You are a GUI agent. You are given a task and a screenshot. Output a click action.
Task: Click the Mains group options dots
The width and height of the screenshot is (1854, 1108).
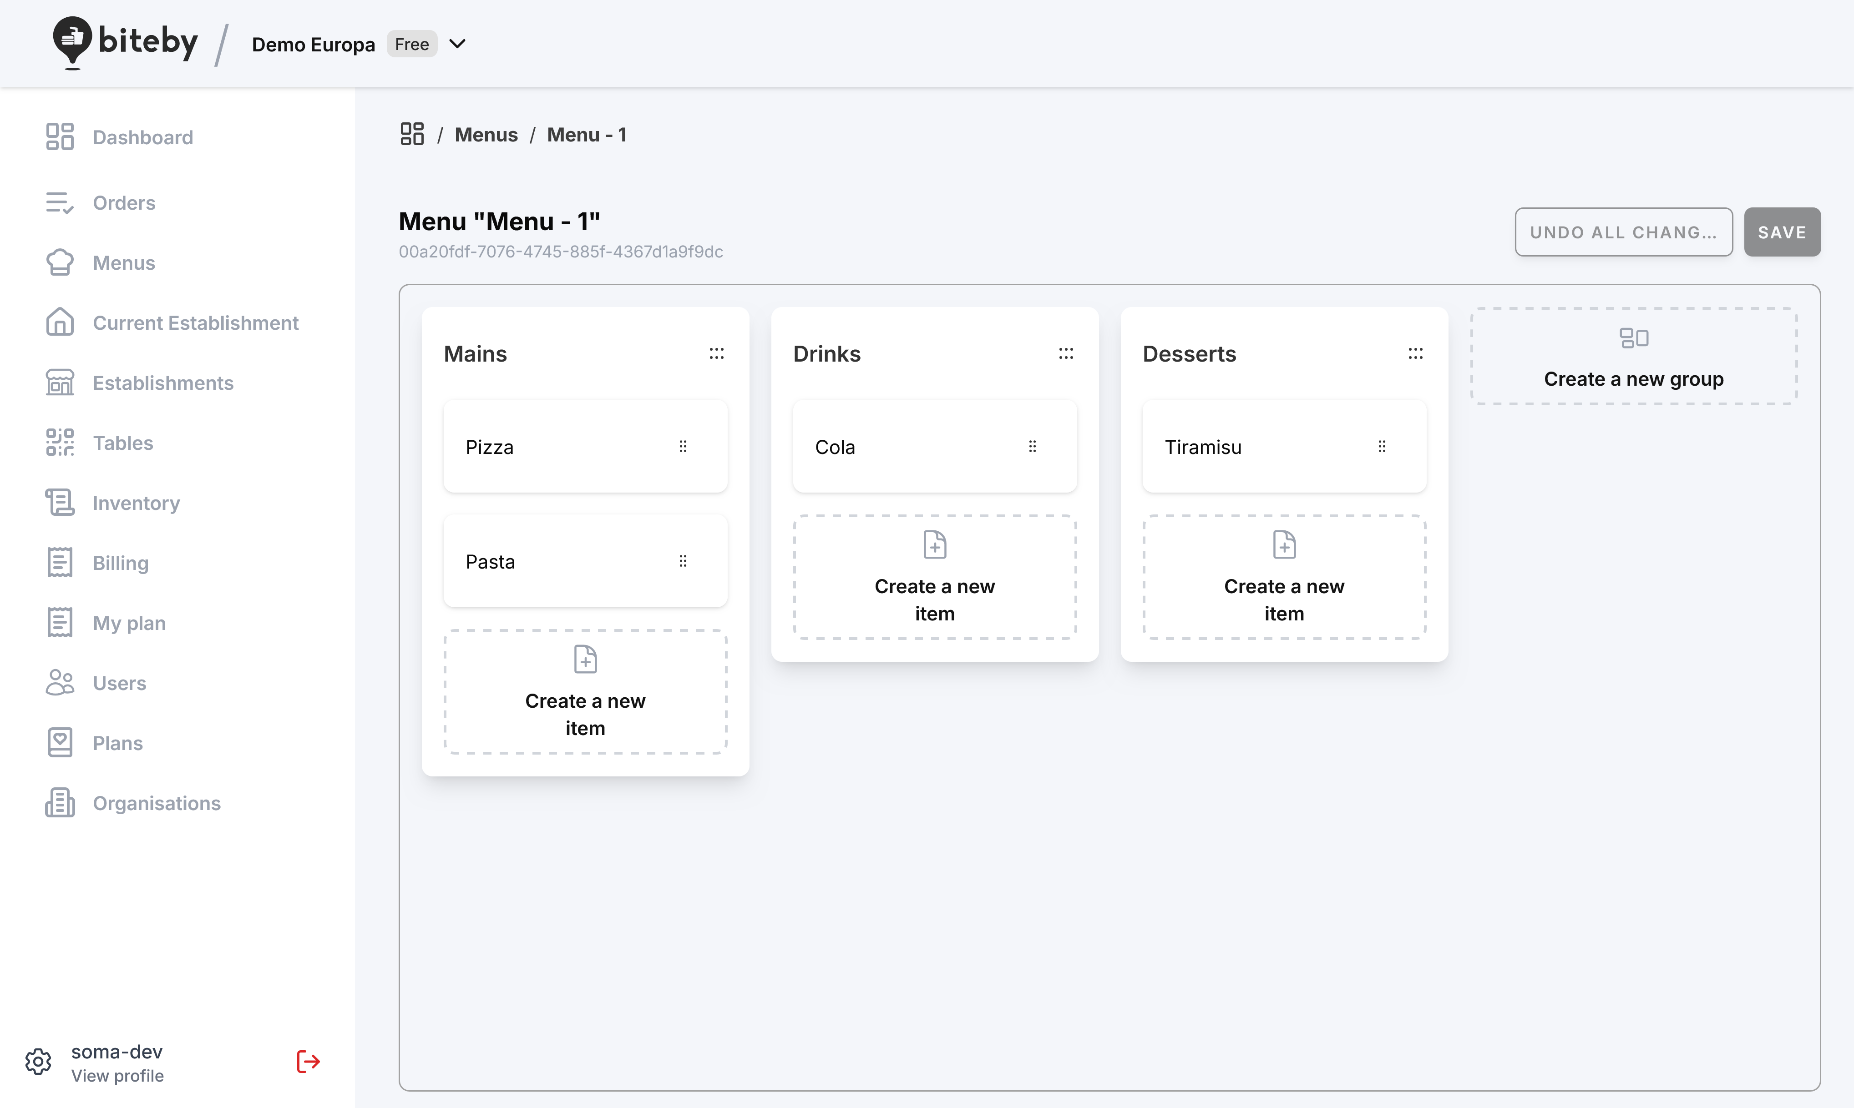tap(716, 354)
